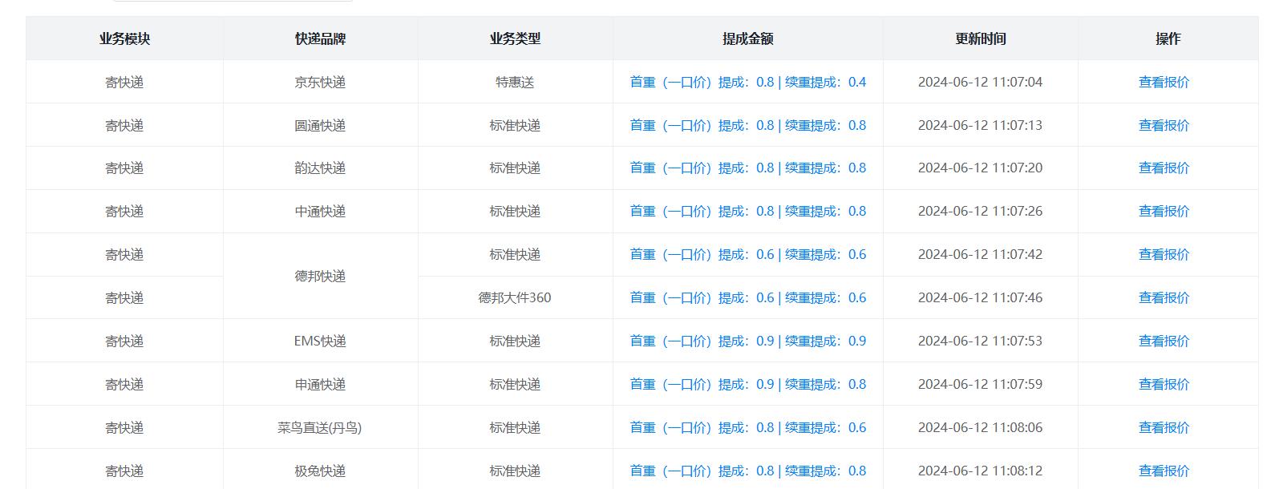Open 查看报价 for 极兔快递 row

1164,471
